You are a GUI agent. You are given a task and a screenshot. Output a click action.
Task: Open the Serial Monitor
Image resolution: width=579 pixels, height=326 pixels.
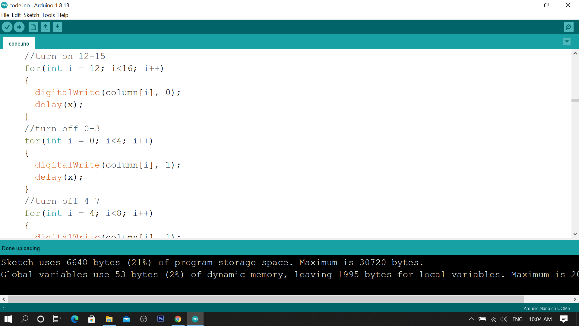(x=568, y=27)
